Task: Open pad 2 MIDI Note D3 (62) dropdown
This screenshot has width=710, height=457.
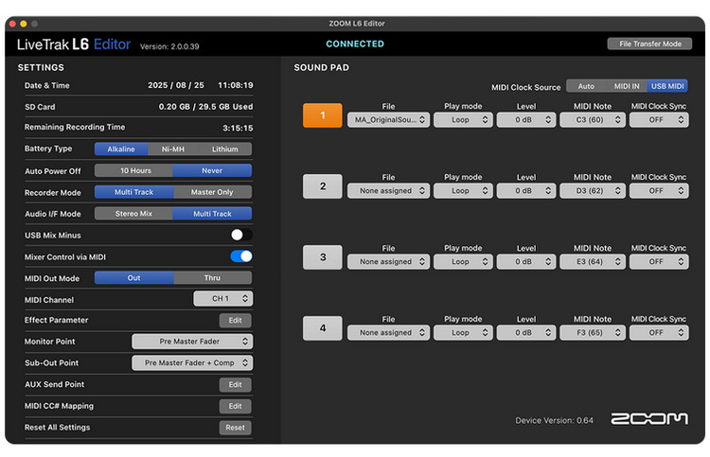Action: coord(593,191)
